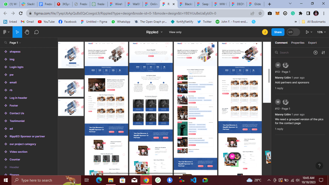
Task: Click the Search field in the Comments panel
Action: [291, 52]
